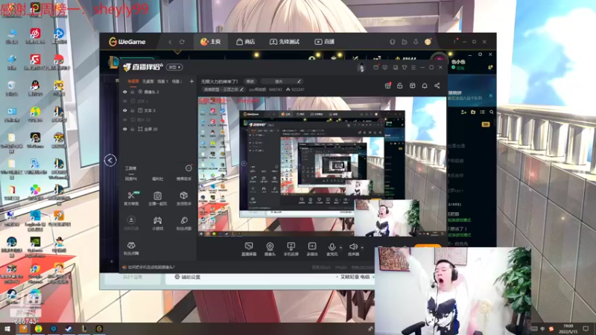Open 同屏PK in the toolbox
This screenshot has height=335, width=596.
pyautogui.click(x=131, y=179)
